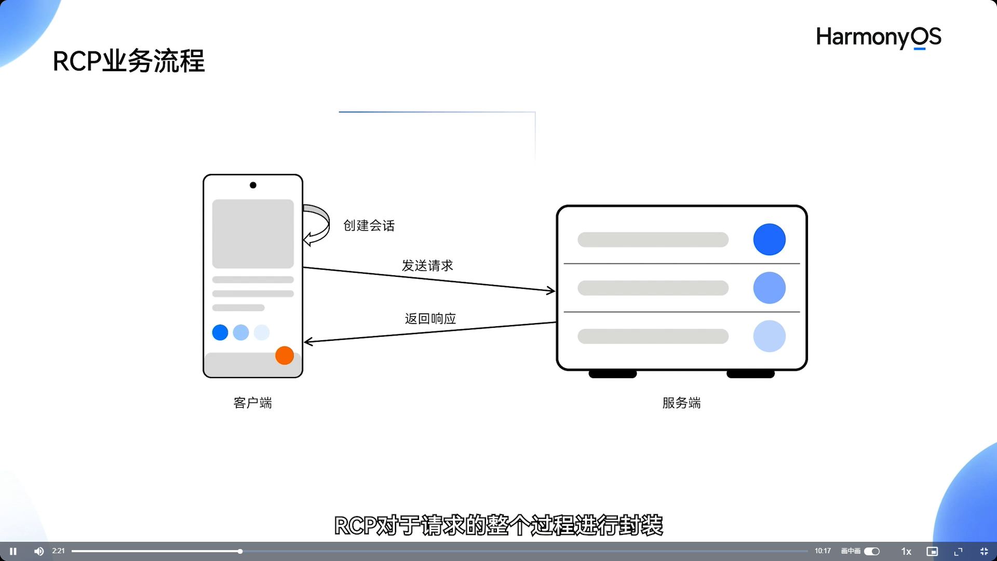Viewport: 997px width, 561px height.
Task: Change playback speed from 1x
Action: coord(906,551)
